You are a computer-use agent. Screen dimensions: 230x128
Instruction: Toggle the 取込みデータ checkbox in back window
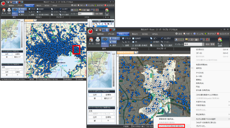coord(93,27)
